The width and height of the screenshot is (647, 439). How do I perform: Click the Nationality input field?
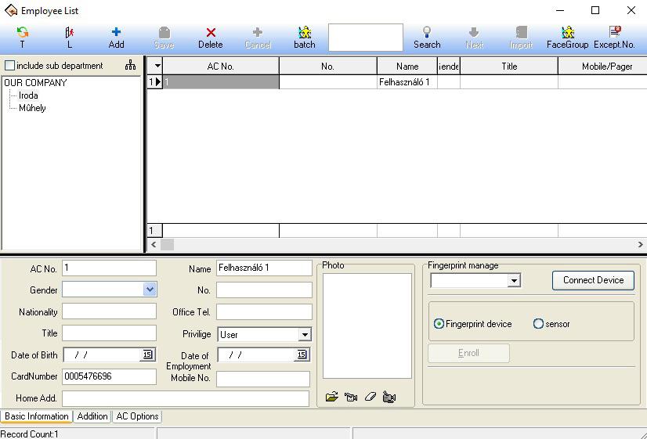click(110, 311)
